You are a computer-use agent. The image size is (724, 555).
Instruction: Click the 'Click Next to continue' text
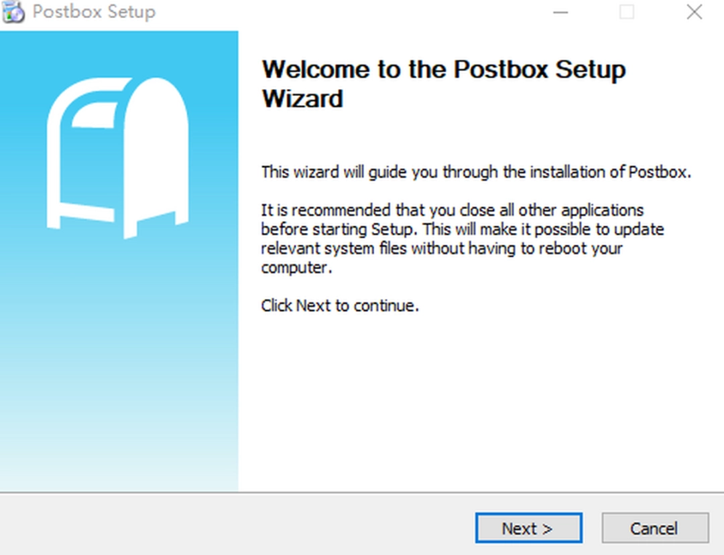click(x=340, y=306)
